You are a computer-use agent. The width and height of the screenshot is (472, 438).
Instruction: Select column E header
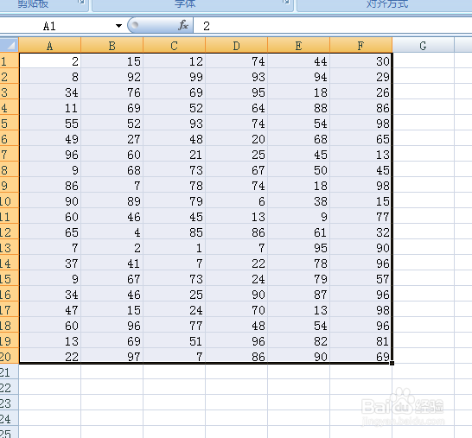coord(299,46)
